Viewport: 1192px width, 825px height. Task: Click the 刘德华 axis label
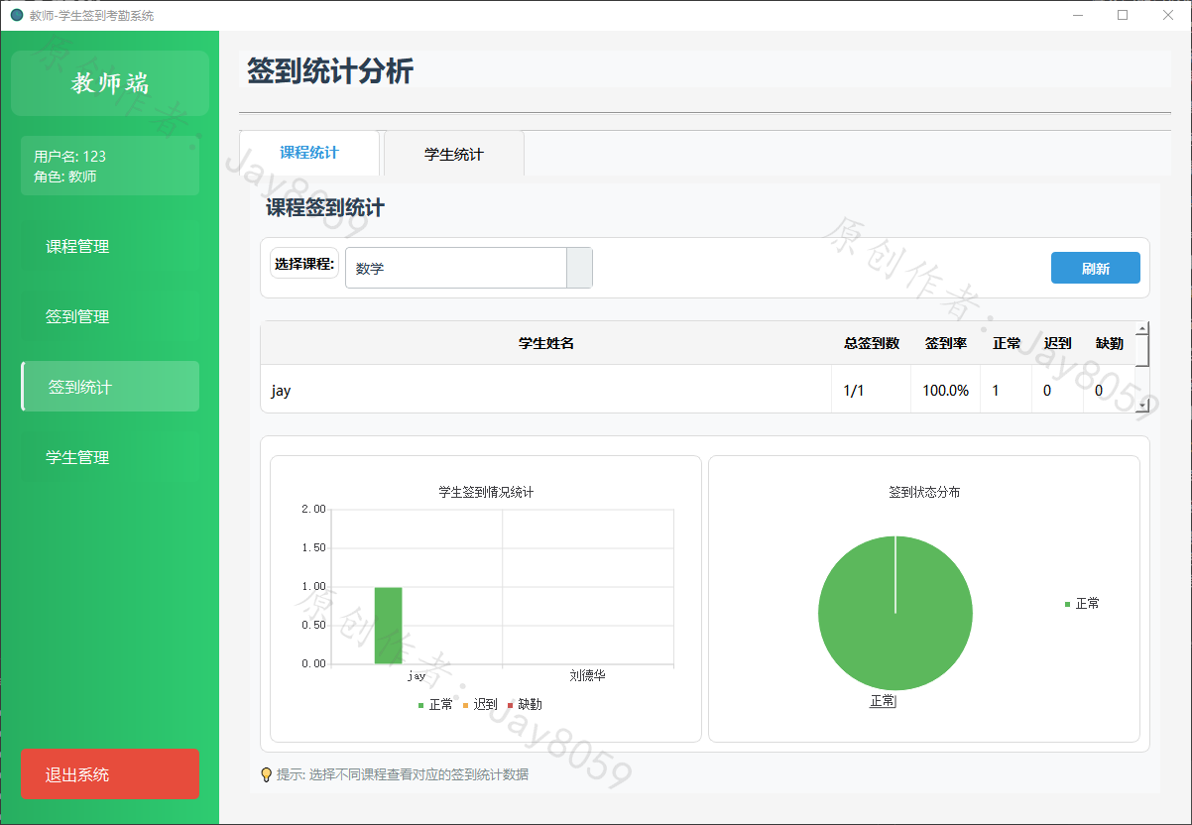[587, 675]
